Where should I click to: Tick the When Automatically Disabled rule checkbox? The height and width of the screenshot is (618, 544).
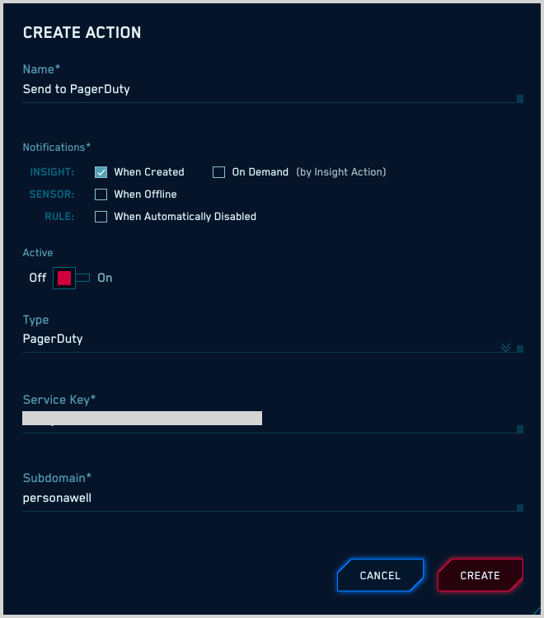(x=101, y=217)
